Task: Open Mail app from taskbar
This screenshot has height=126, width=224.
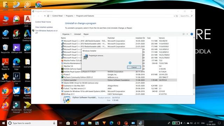Action: click(x=83, y=123)
